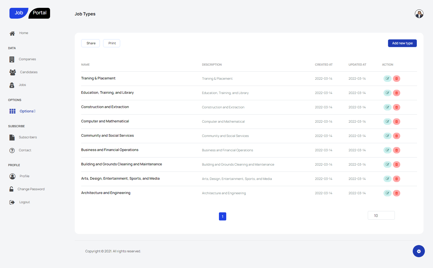Select the Candidates people icon
The image size is (433, 268).
point(12,72)
